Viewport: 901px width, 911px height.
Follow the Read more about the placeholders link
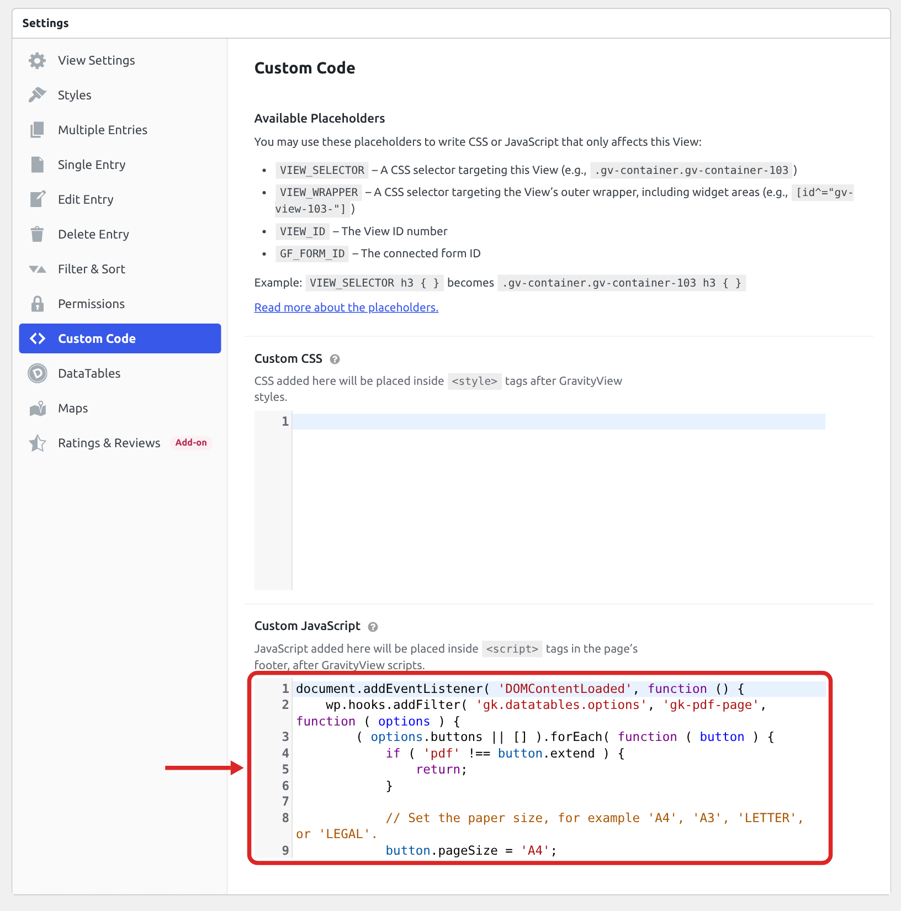[x=346, y=308]
